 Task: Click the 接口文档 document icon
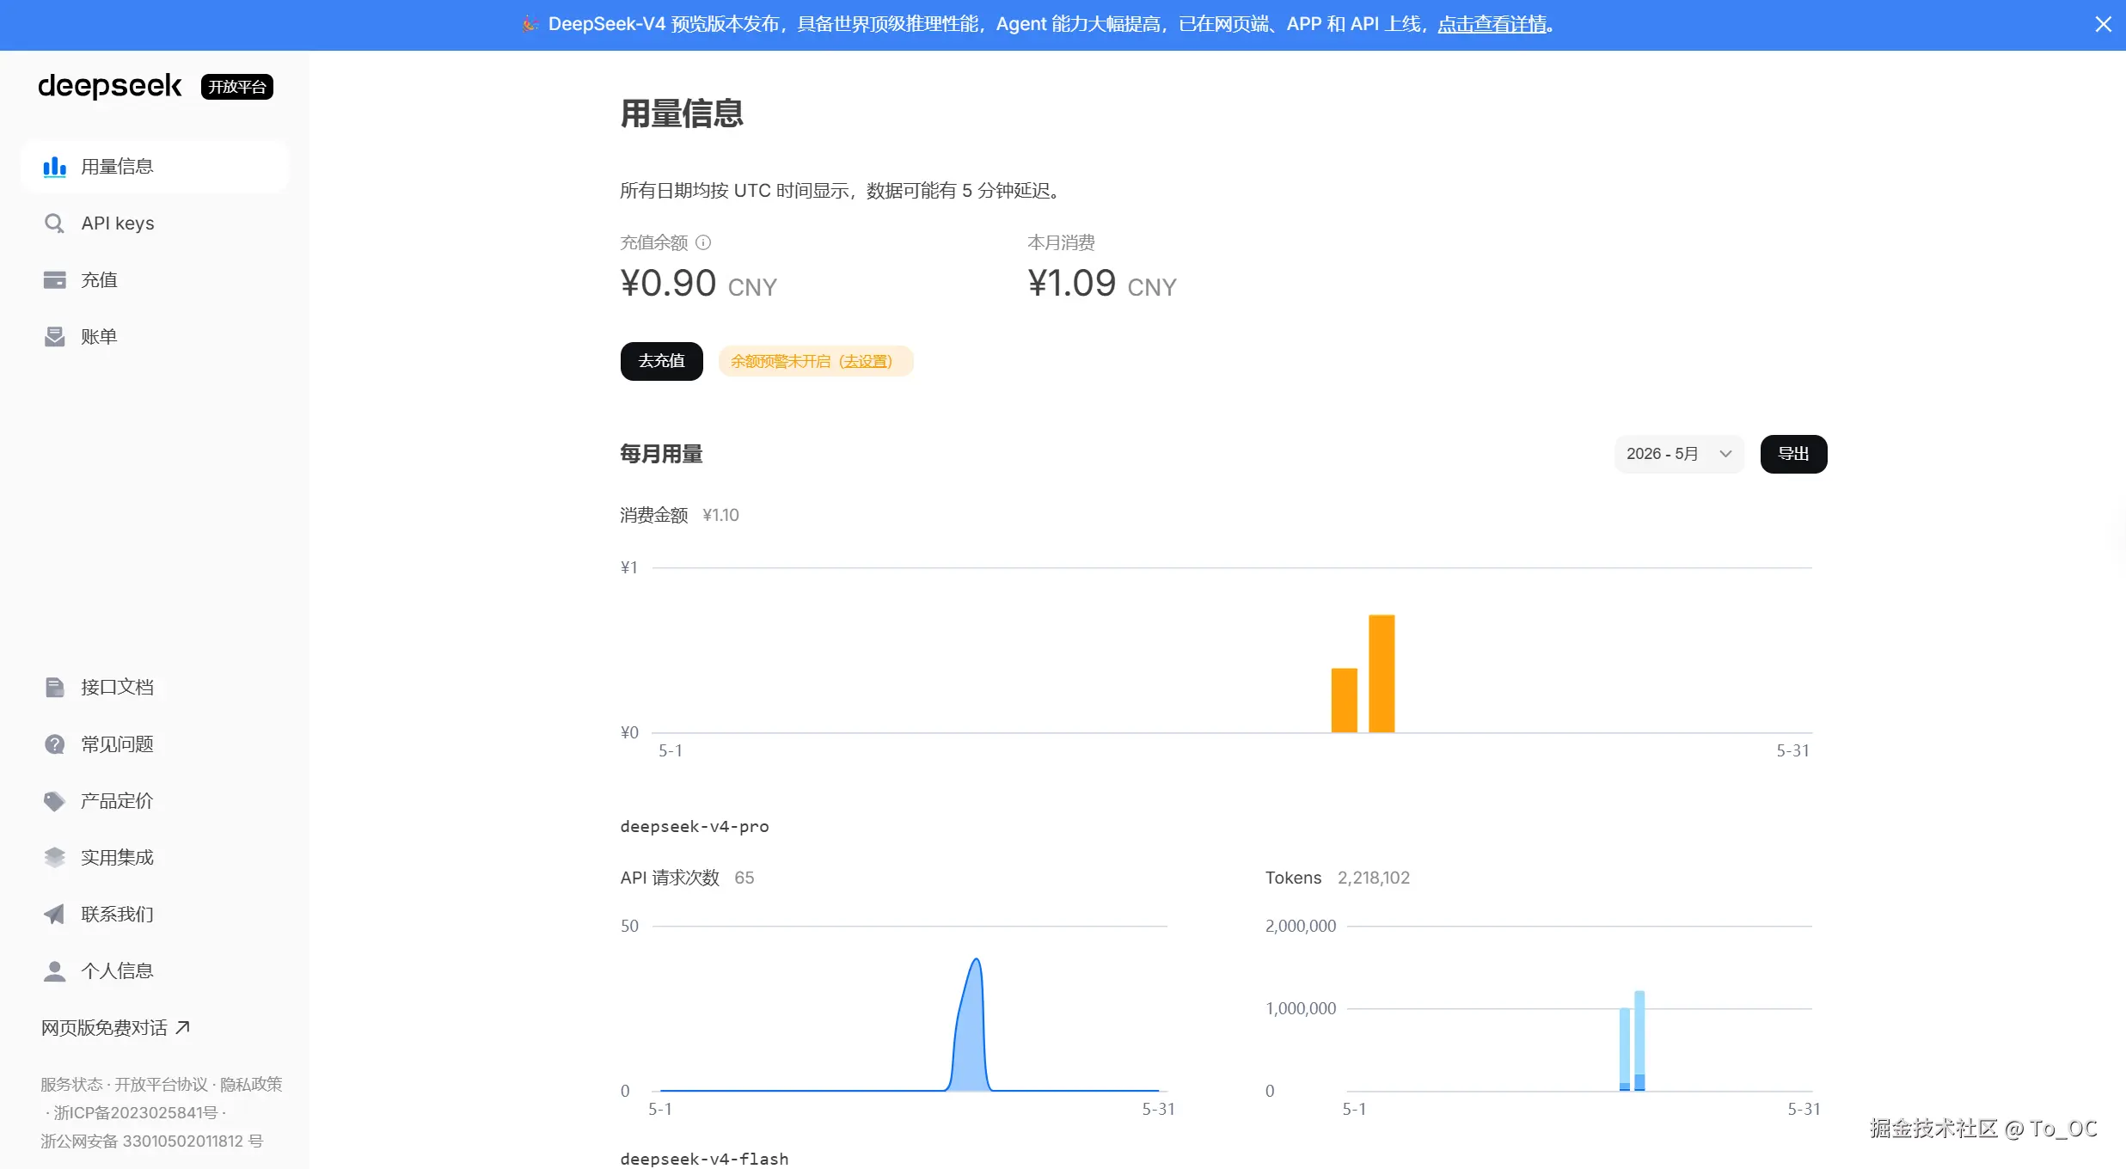[x=54, y=688]
